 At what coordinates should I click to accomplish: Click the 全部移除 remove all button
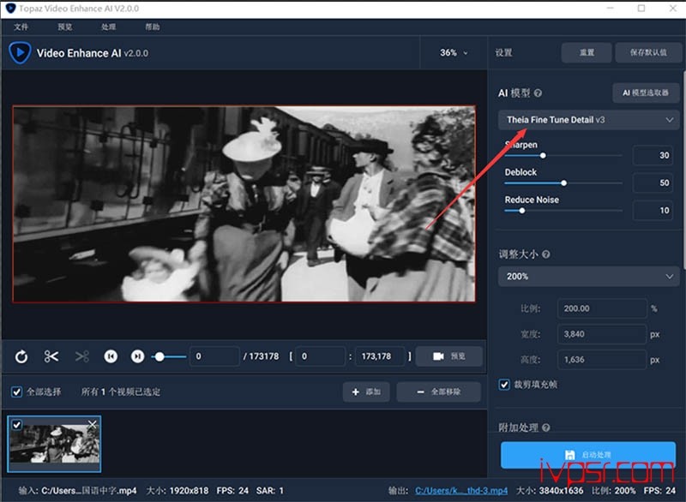click(438, 391)
